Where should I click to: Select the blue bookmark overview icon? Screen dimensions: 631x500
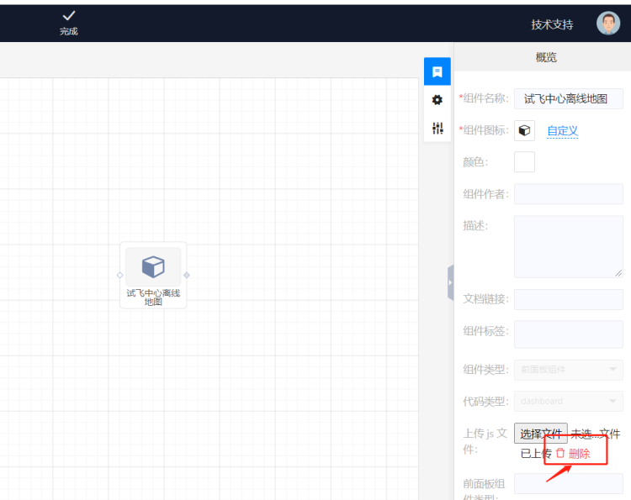tap(437, 71)
